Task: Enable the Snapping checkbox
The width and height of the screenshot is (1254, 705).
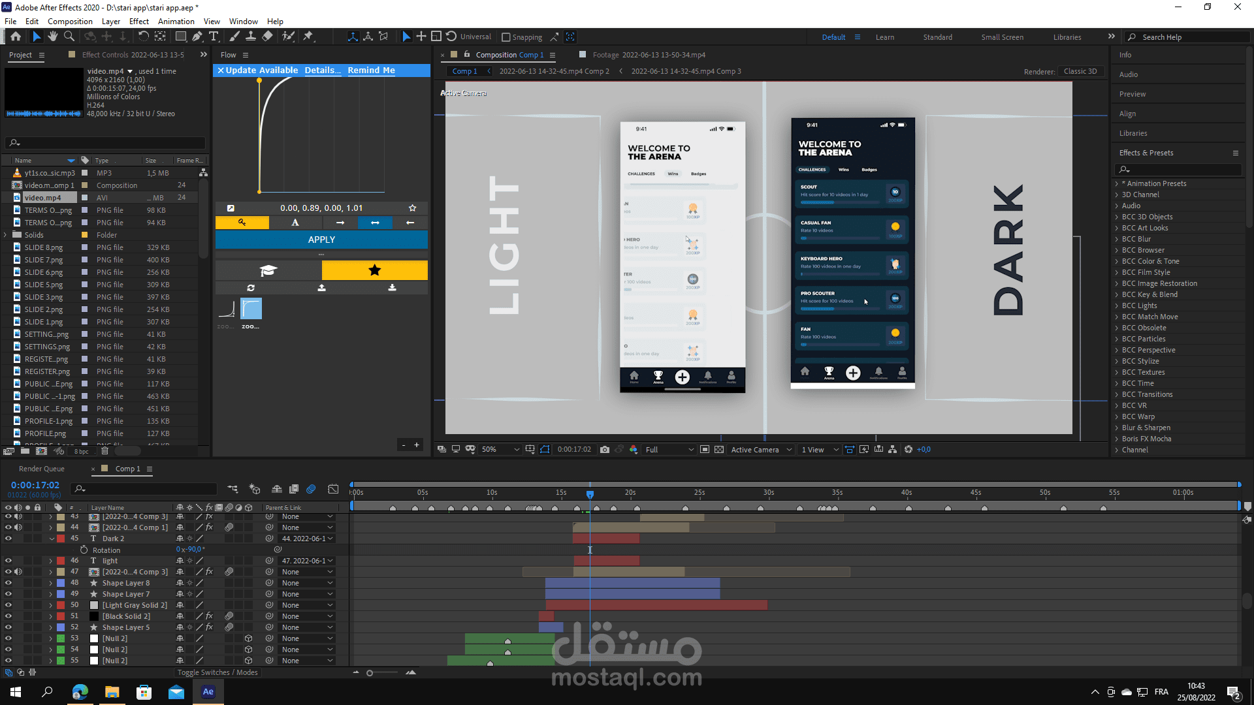Action: point(506,37)
